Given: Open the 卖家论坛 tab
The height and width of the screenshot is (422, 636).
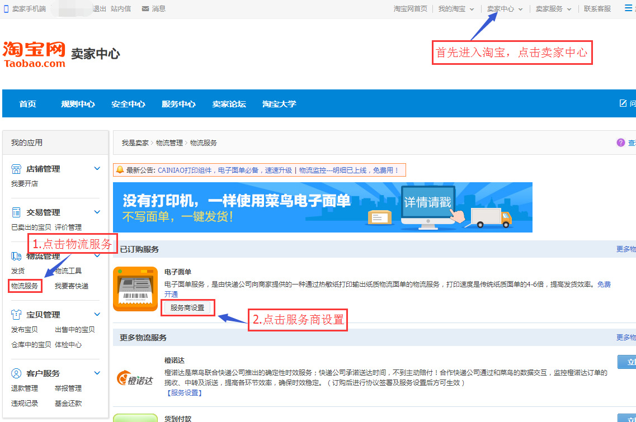Looking at the screenshot, I should point(229,104).
